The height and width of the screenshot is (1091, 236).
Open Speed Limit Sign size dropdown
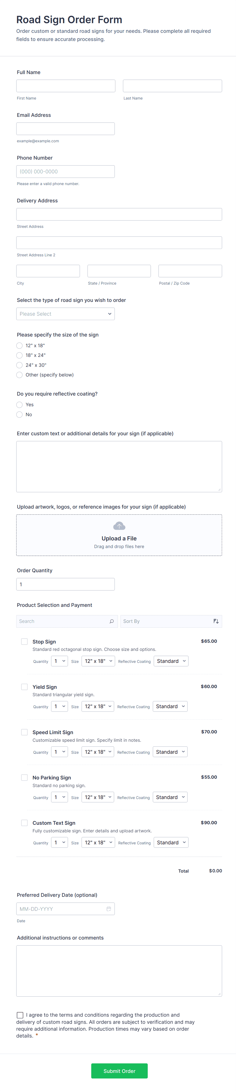[98, 752]
